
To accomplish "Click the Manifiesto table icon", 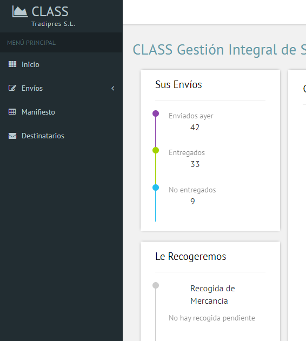I will click(12, 112).
